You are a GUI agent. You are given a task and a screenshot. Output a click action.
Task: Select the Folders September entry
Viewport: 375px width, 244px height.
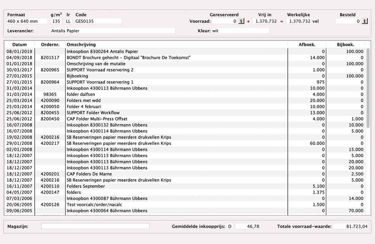tap(185, 186)
